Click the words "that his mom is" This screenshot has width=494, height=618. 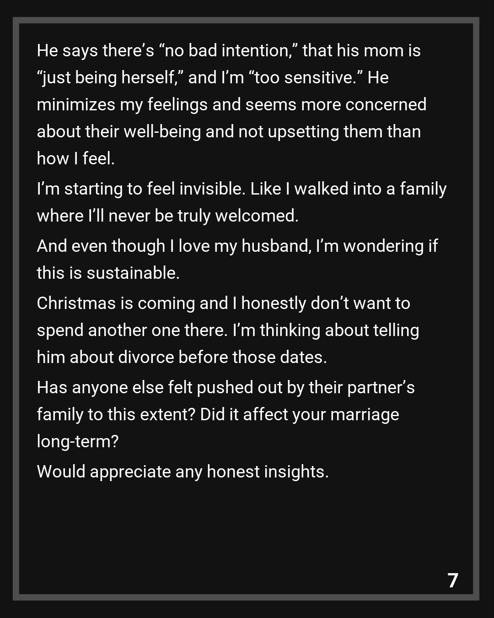[x=361, y=51]
